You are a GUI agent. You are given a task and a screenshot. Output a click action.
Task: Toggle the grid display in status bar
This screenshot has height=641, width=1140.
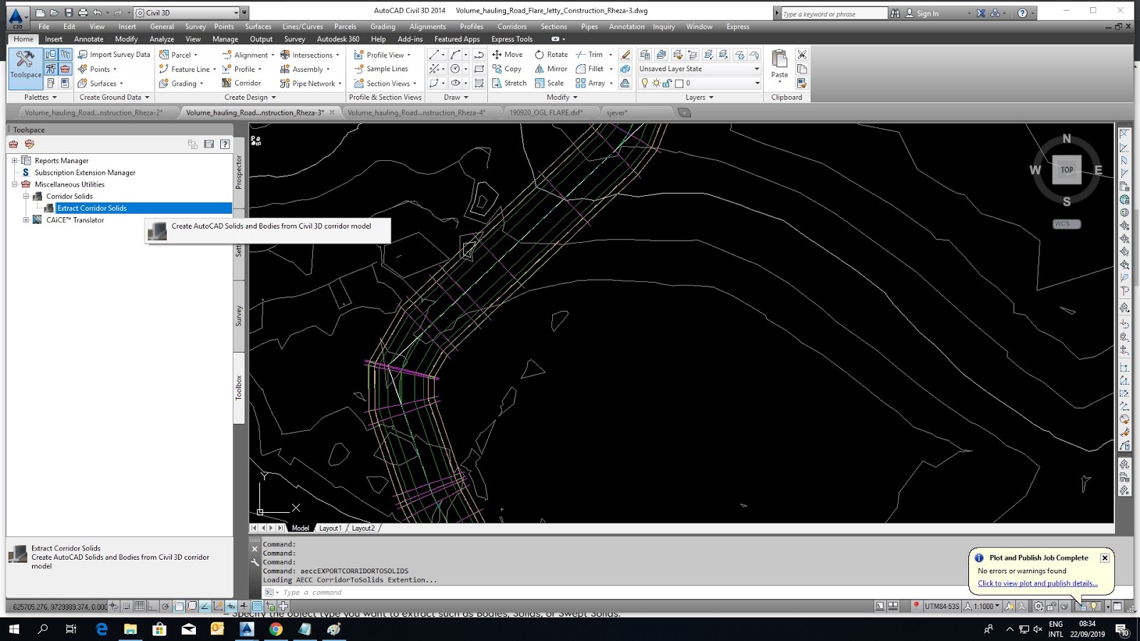point(140,606)
